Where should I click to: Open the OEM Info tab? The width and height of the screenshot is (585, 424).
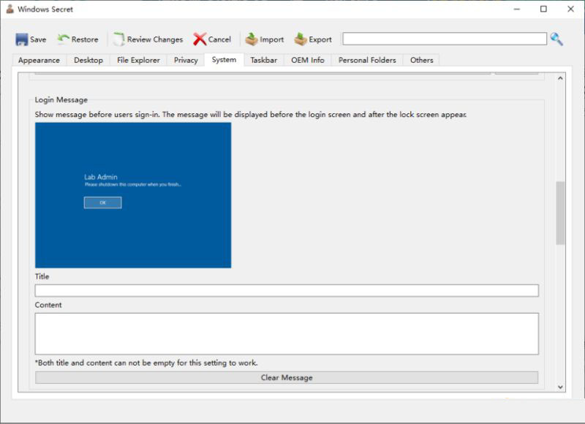tap(308, 60)
